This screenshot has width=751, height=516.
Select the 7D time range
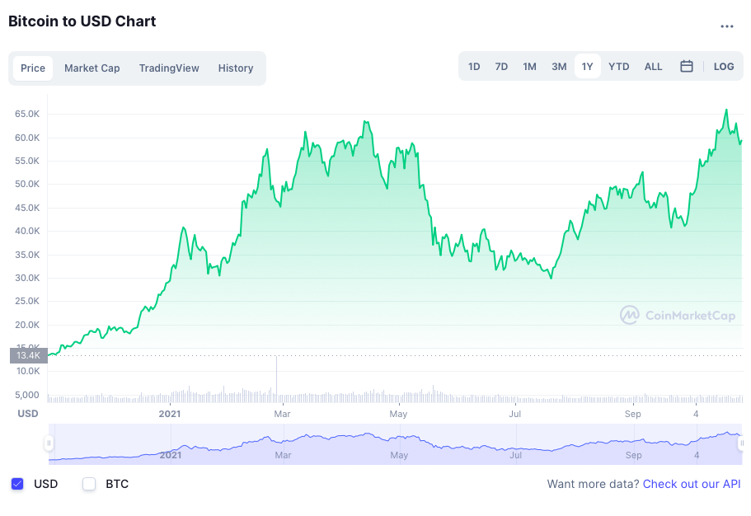501,66
